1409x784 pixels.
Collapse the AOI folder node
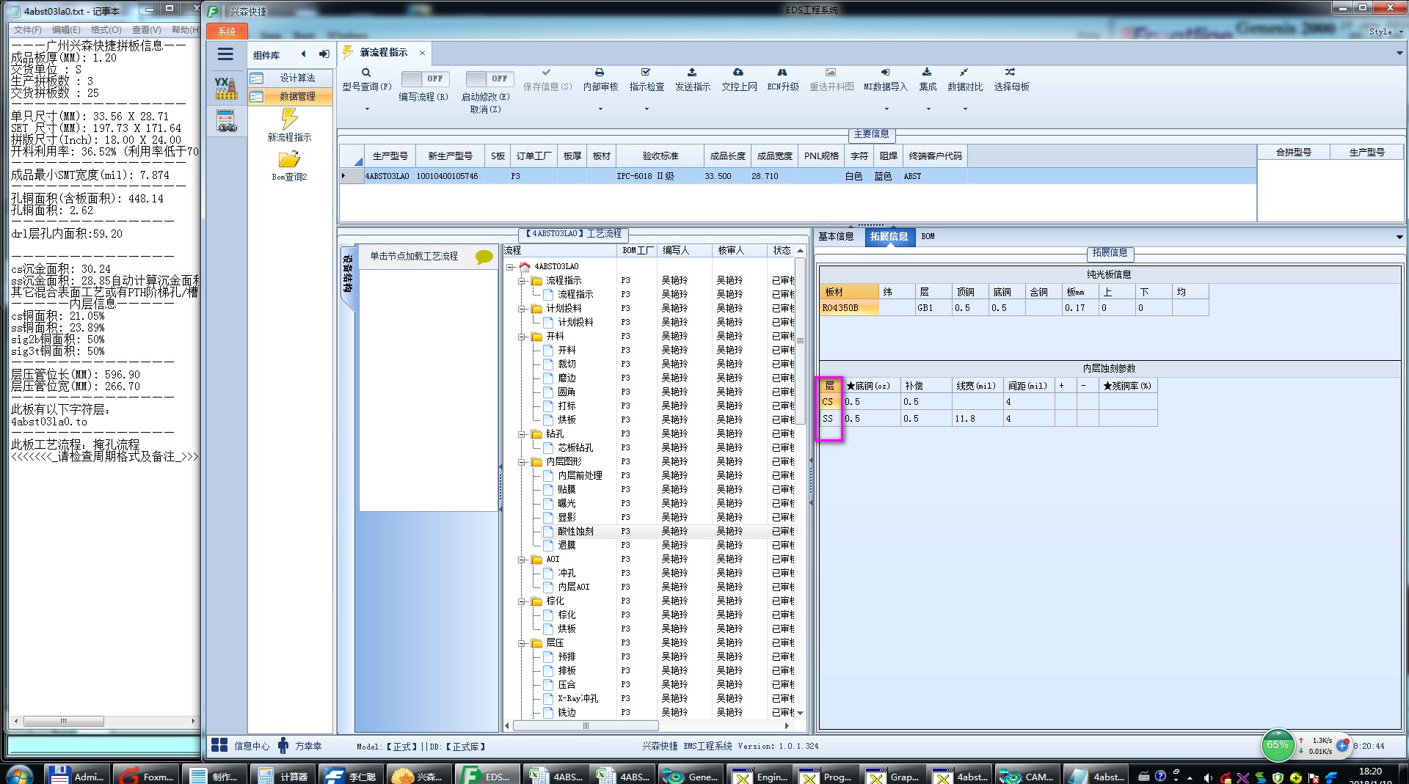click(522, 560)
